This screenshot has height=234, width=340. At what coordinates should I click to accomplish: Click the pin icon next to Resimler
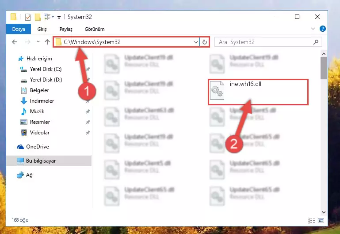[x=88, y=122]
